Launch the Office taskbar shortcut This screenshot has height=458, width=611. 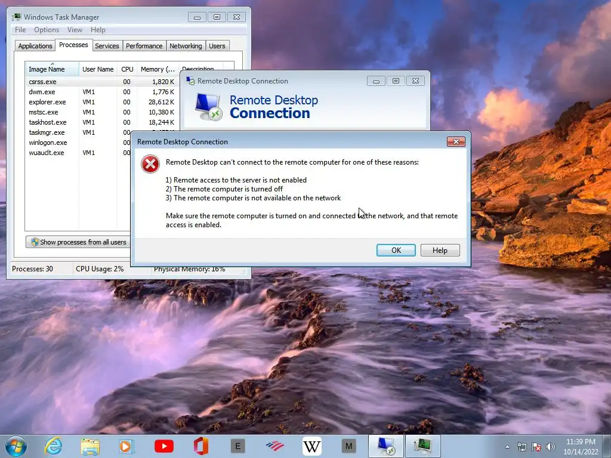click(200, 446)
